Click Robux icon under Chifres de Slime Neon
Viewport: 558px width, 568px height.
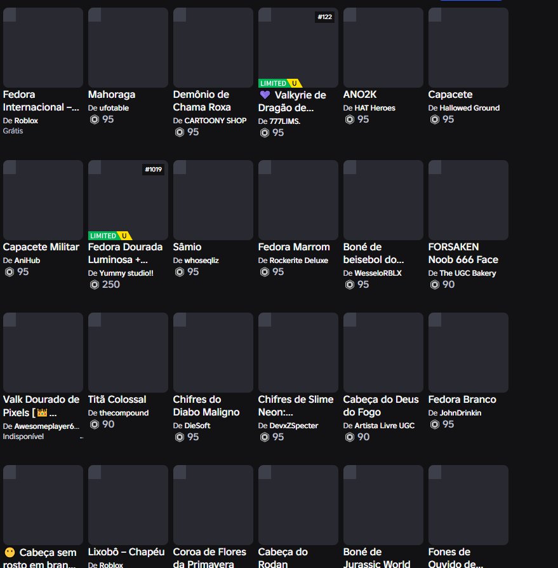(x=265, y=437)
